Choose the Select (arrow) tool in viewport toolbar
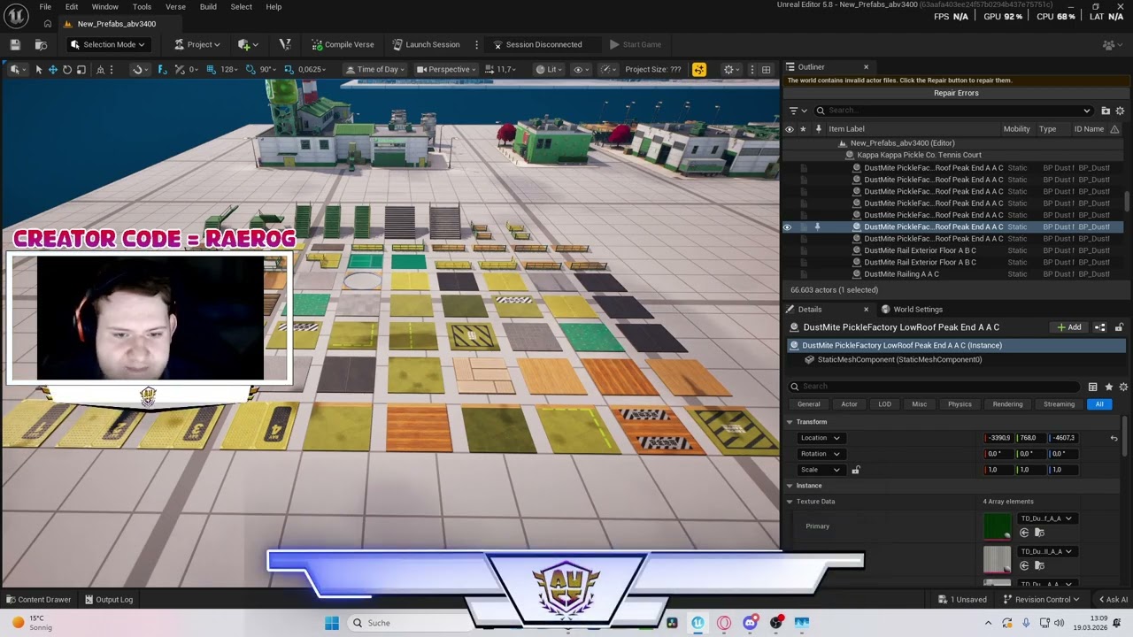1133x637 pixels. (38, 69)
